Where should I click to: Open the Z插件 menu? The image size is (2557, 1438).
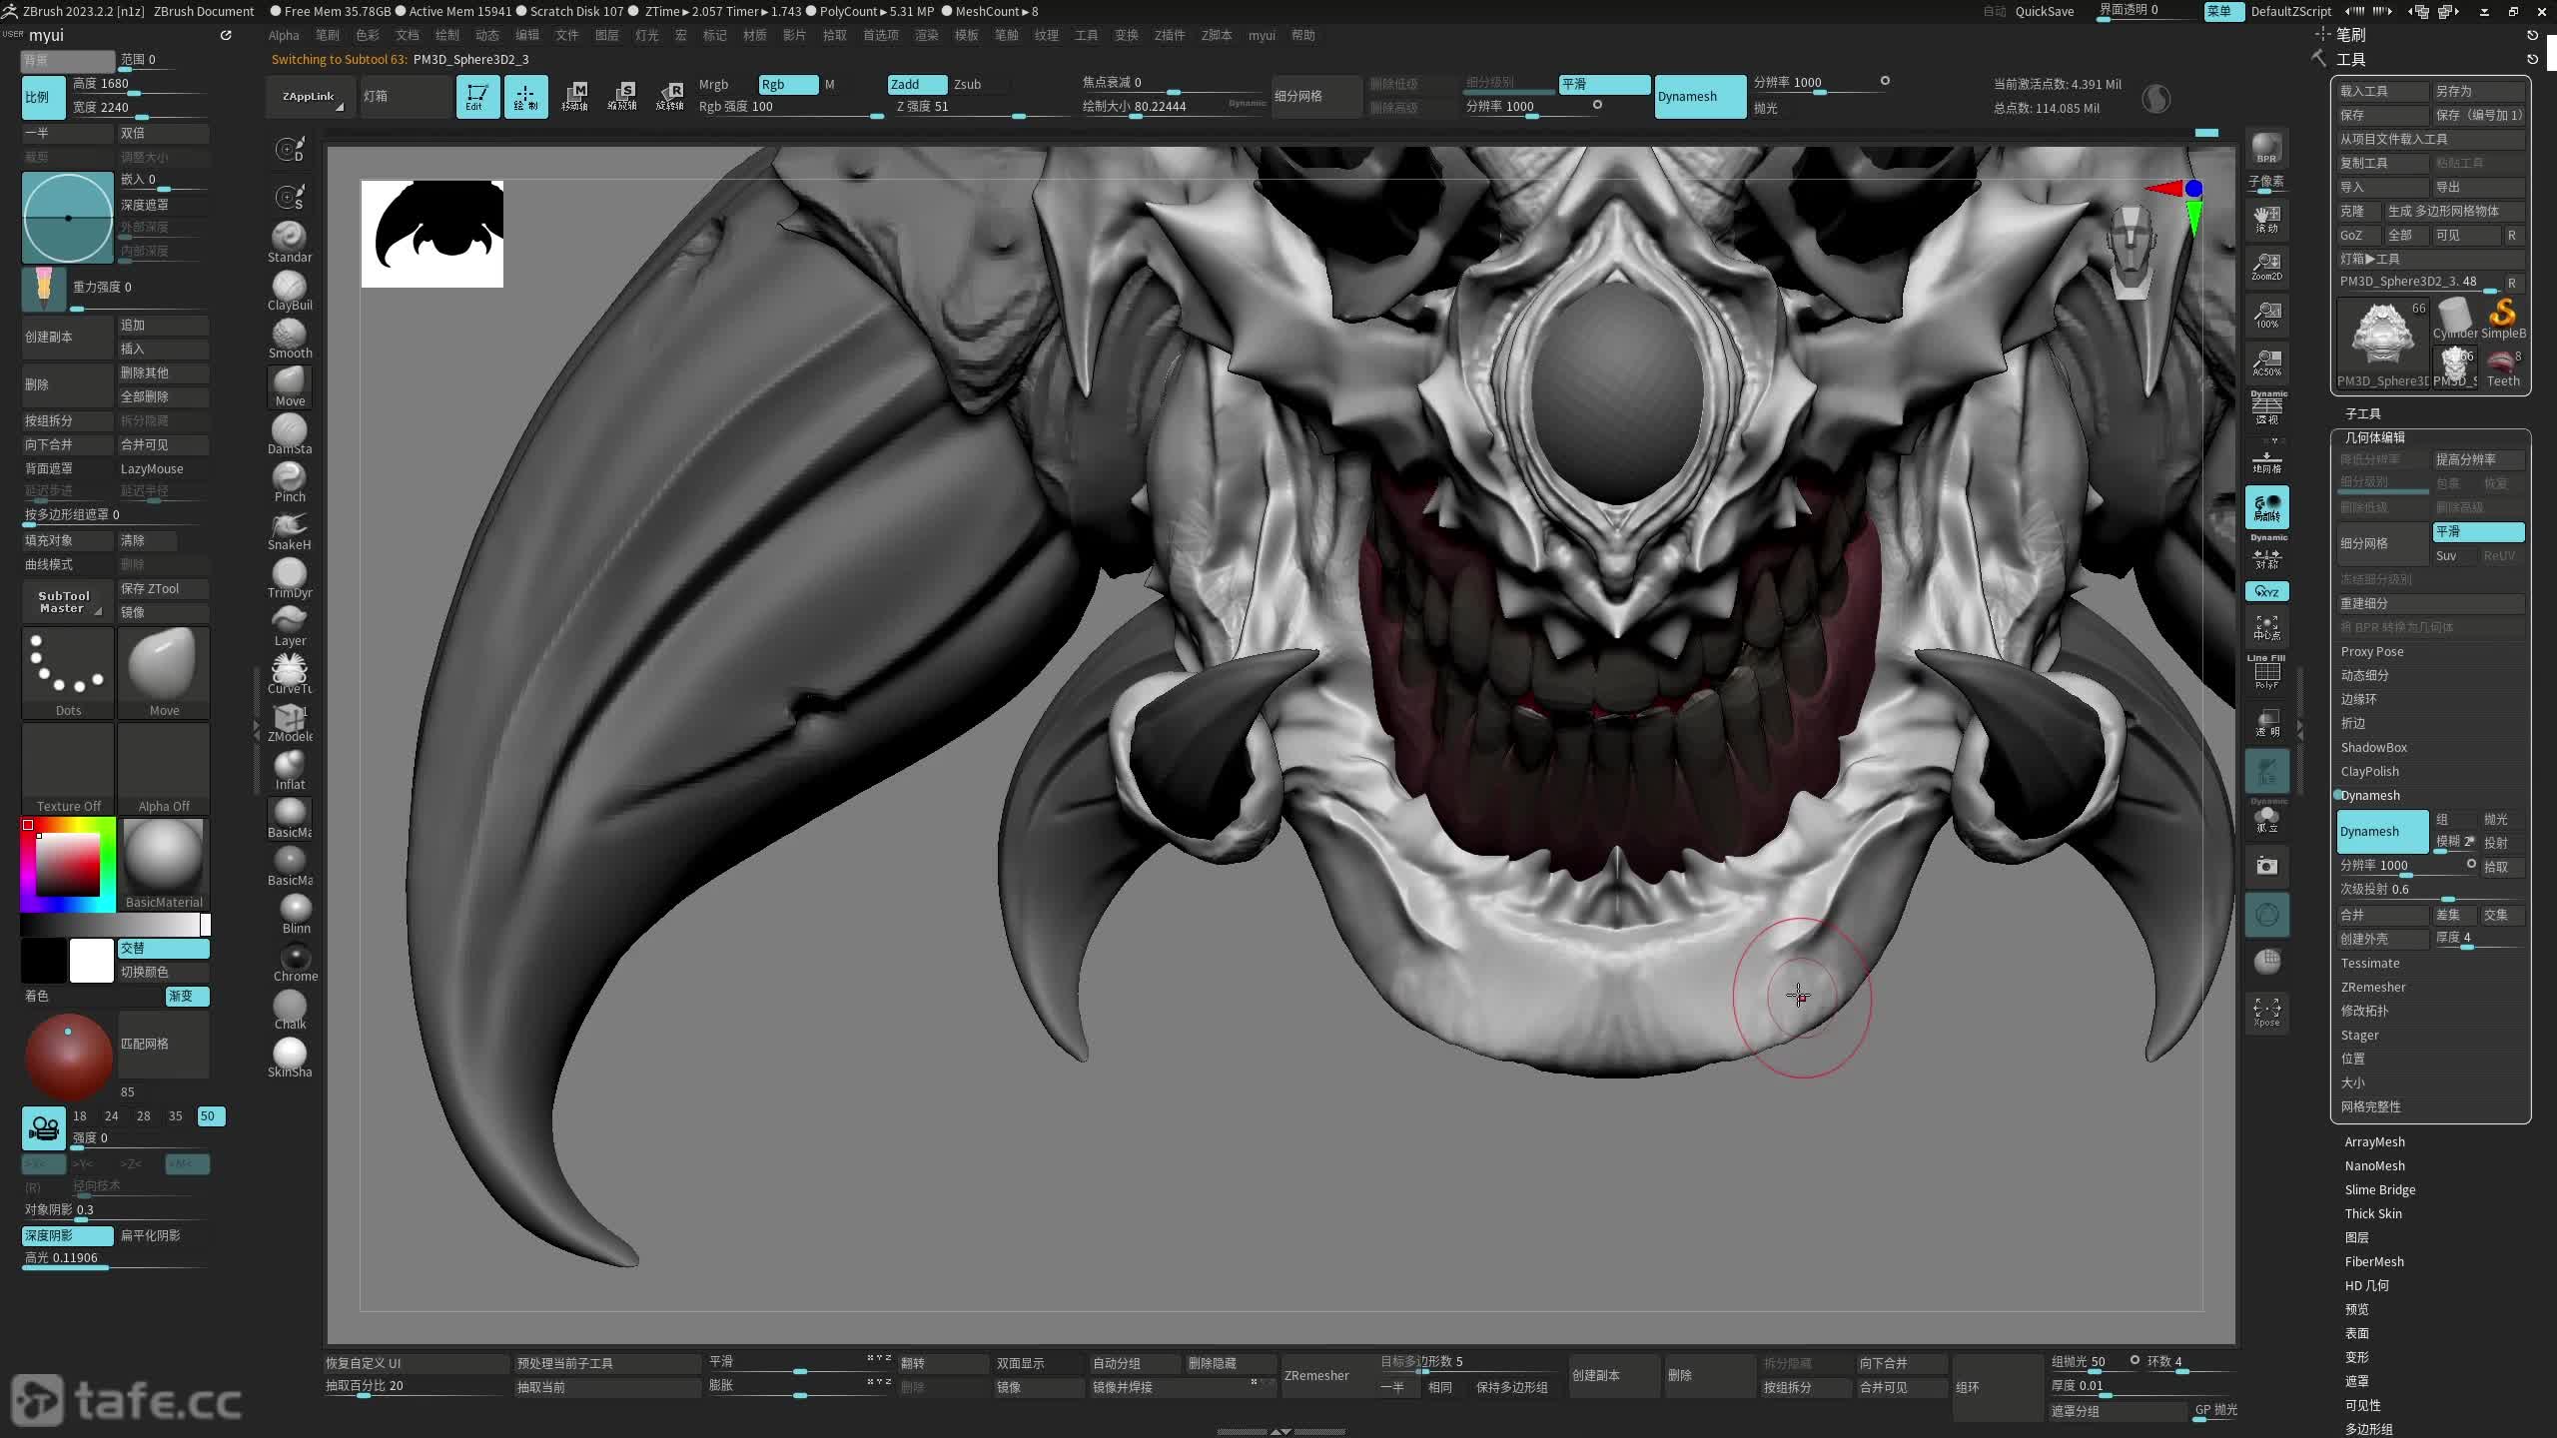coord(1169,35)
